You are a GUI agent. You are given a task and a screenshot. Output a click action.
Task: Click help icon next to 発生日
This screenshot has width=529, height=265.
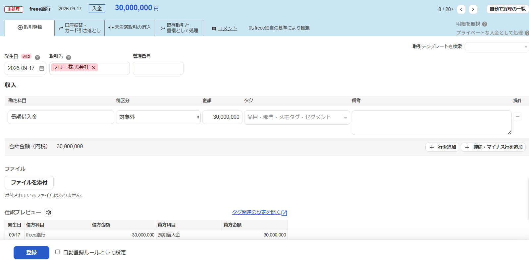pos(37,57)
